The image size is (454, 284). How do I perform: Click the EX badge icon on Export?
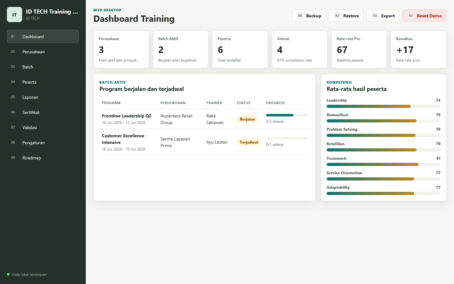(375, 16)
